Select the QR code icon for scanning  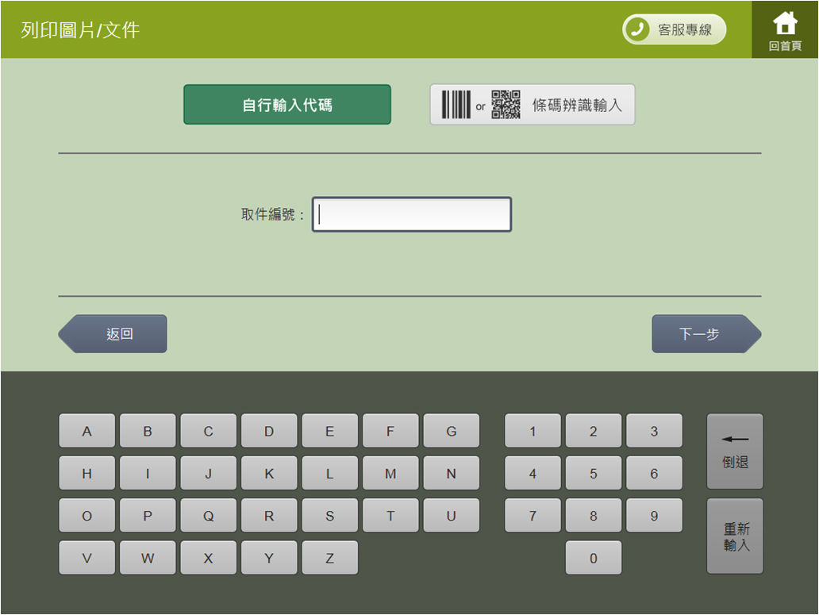pyautogui.click(x=506, y=105)
